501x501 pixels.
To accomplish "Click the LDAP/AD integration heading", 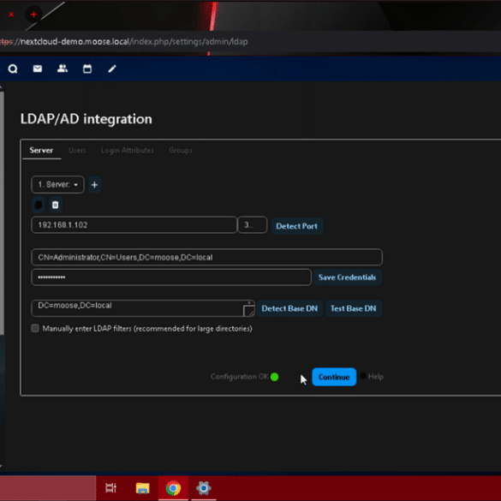I will tap(86, 119).
